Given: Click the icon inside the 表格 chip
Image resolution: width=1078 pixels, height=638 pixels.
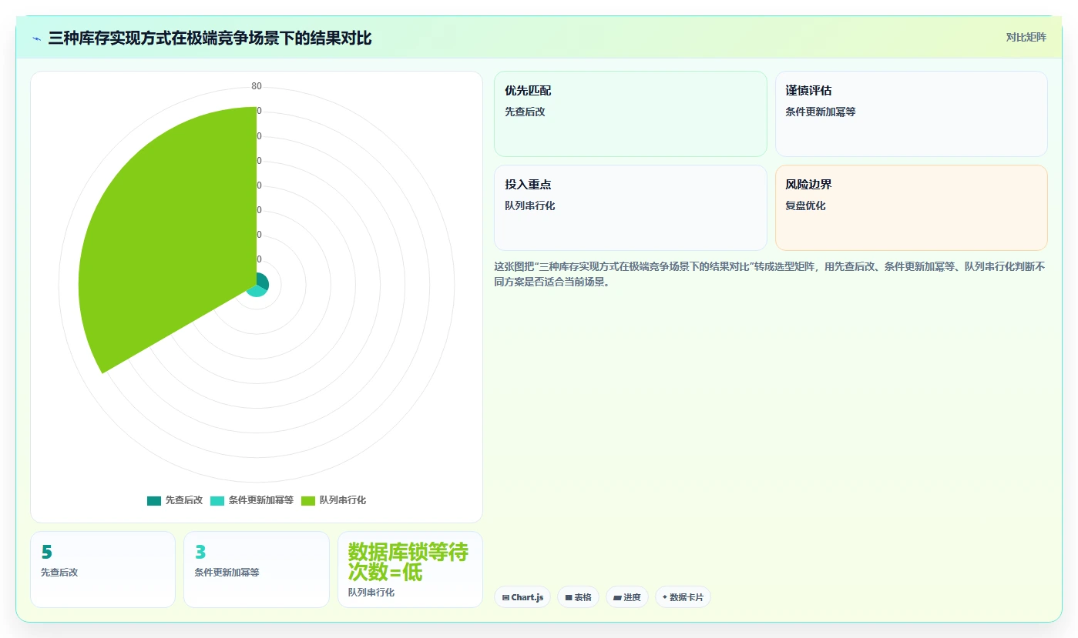Looking at the screenshot, I should click(x=569, y=597).
